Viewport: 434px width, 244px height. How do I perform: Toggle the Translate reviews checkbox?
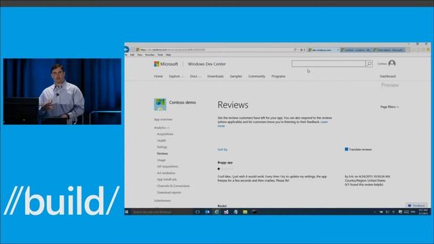pos(347,149)
